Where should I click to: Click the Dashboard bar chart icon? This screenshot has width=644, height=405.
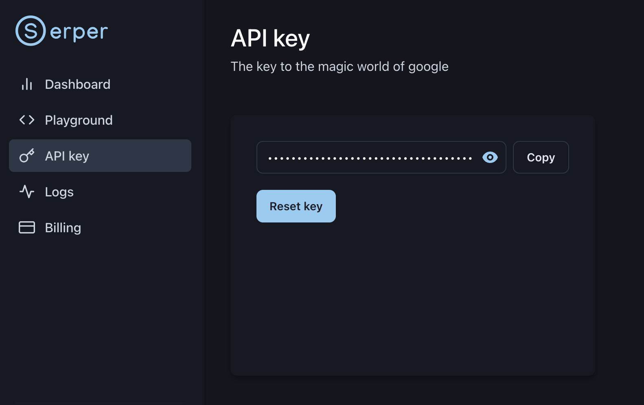click(x=27, y=84)
